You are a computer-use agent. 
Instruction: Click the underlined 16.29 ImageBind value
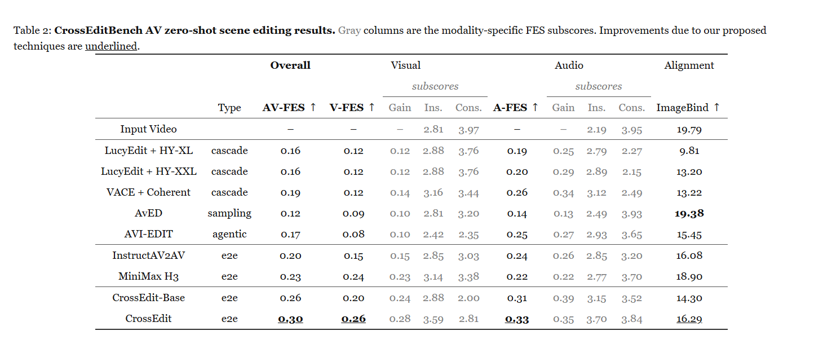click(689, 319)
